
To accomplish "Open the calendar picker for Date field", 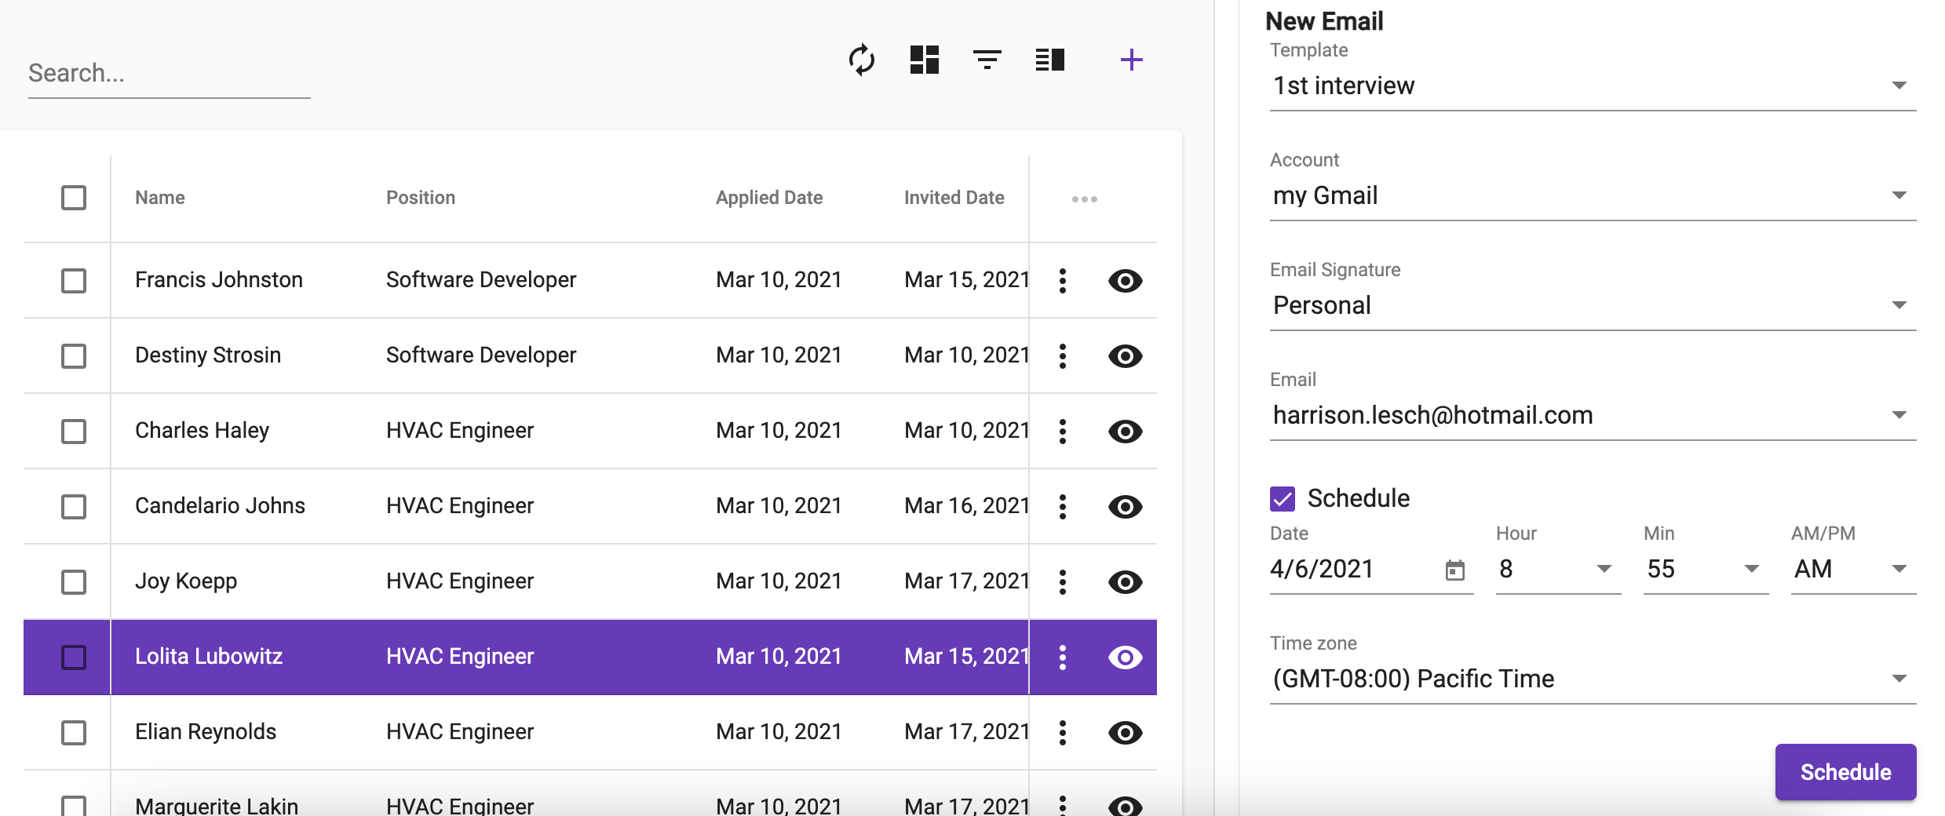I will coord(1454,570).
